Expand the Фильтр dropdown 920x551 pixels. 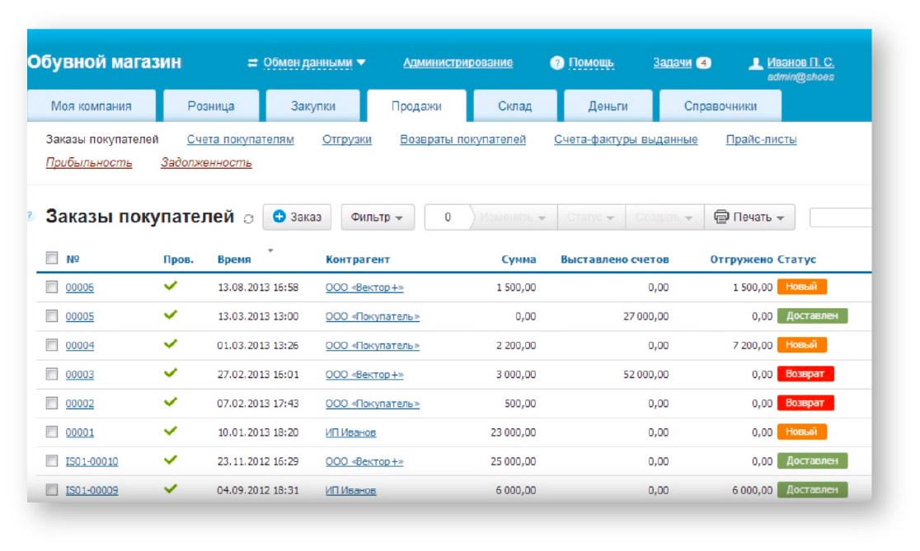coord(378,217)
